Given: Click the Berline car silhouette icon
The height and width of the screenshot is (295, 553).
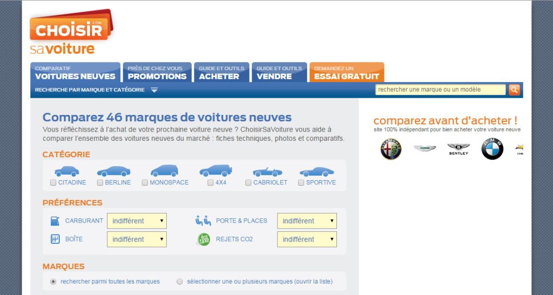Looking at the screenshot, I should tap(113, 171).
